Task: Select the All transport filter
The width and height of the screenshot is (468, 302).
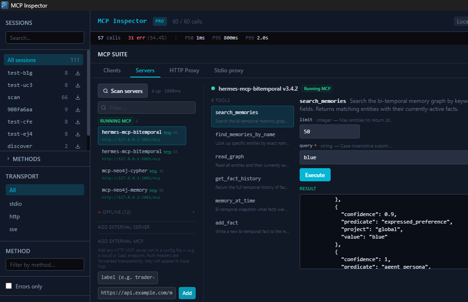Action: (x=45, y=190)
